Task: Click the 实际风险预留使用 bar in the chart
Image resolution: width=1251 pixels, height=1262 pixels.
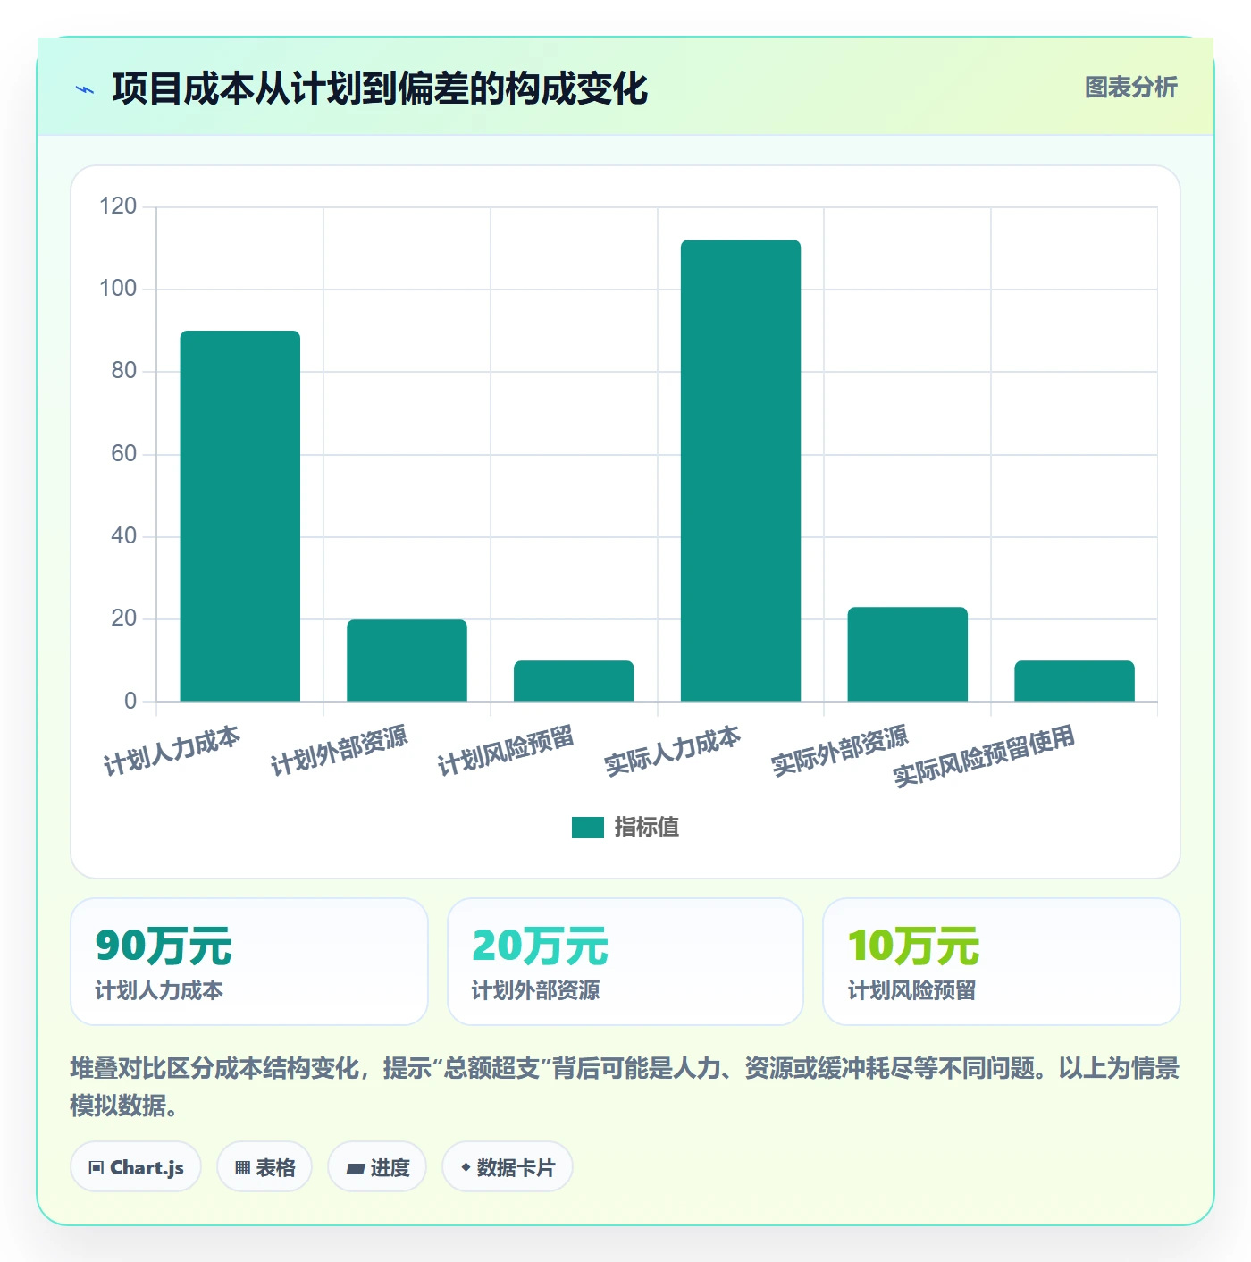Action: coord(1074,681)
